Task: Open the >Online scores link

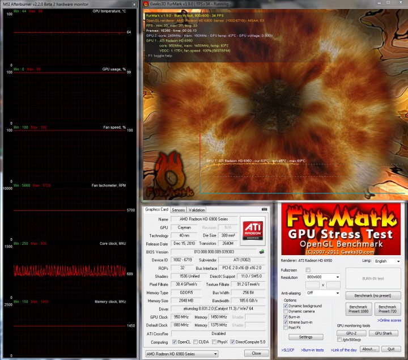Action: tap(389, 320)
